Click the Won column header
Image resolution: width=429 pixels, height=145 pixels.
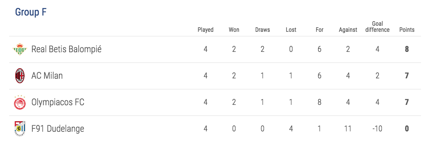point(234,30)
